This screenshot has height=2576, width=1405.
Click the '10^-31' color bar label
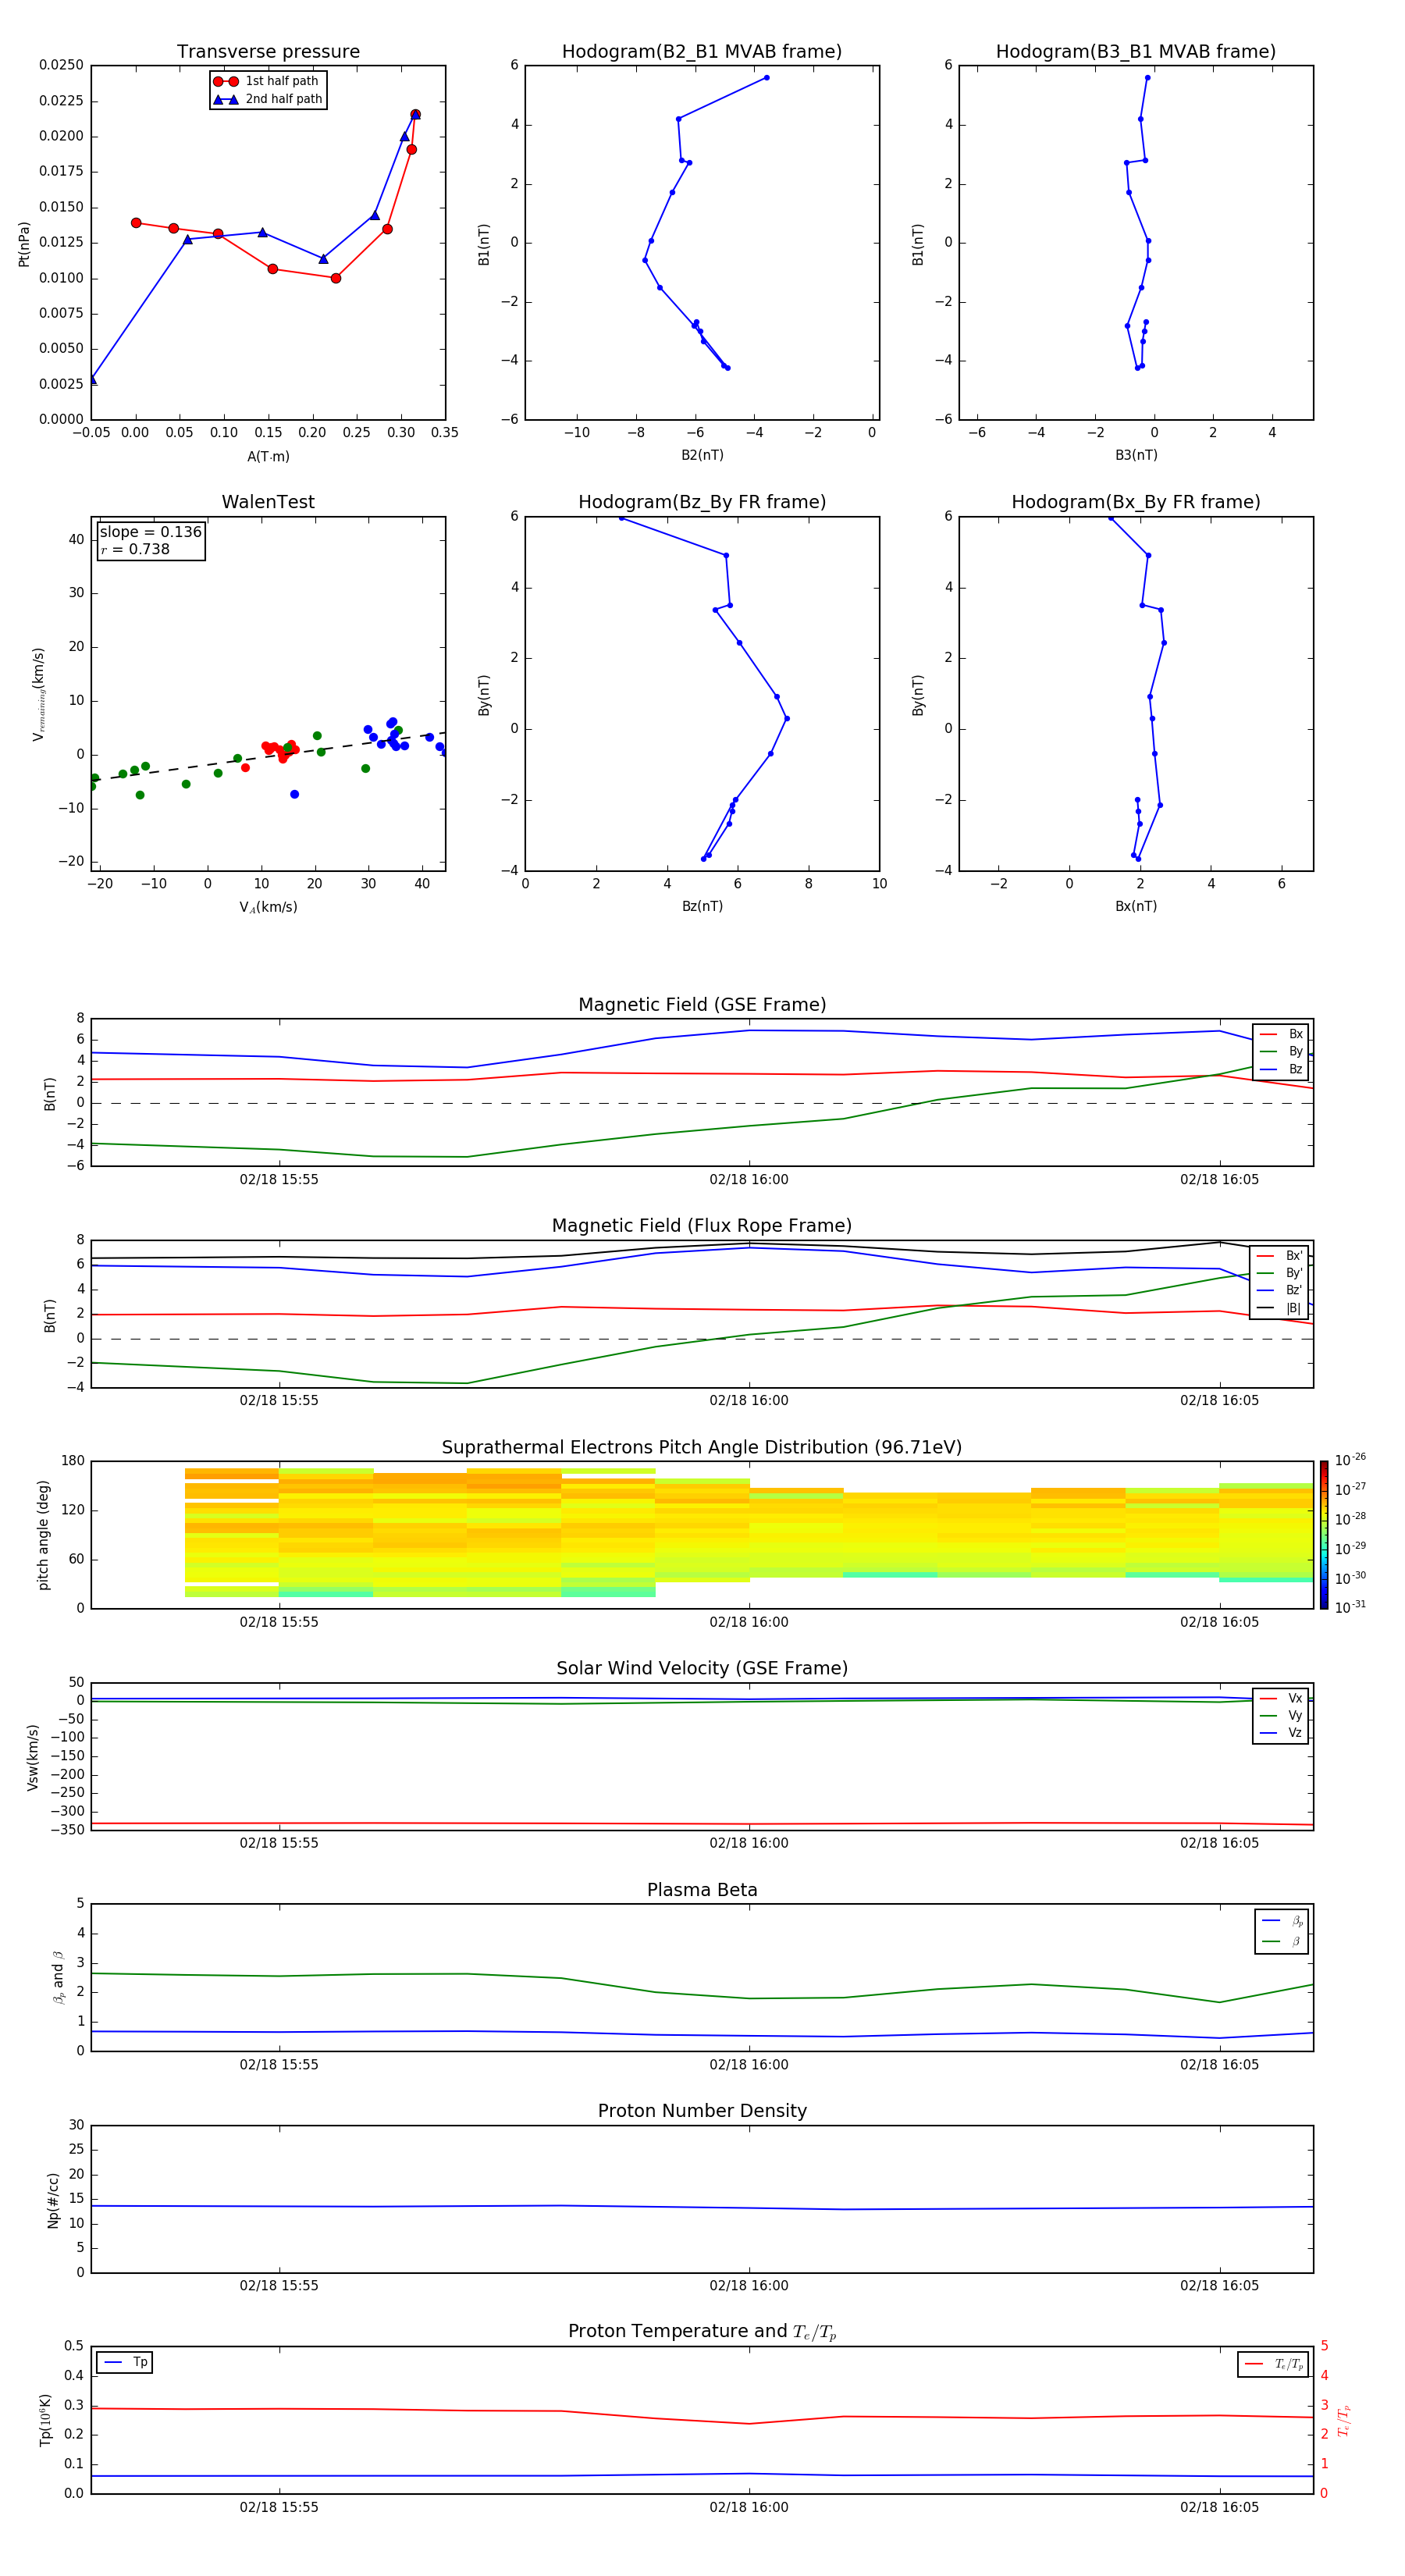[x=1350, y=1607]
